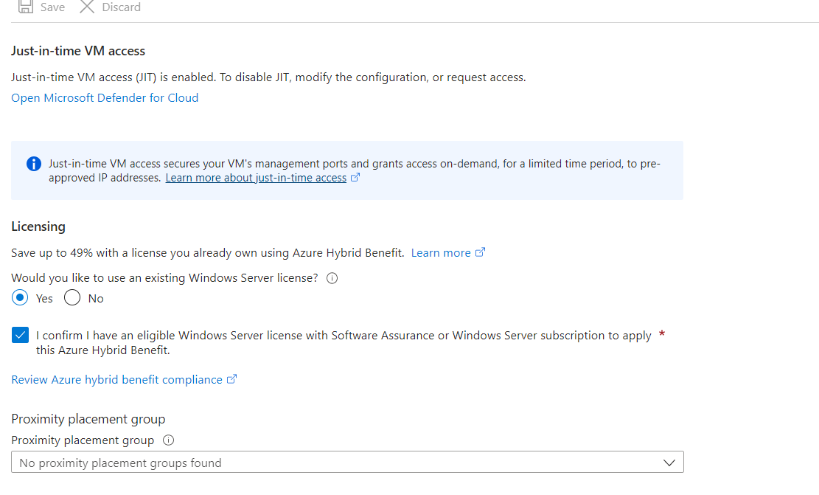
Task: Open Review Azure hybrid benefit compliance link
Action: coord(117,380)
